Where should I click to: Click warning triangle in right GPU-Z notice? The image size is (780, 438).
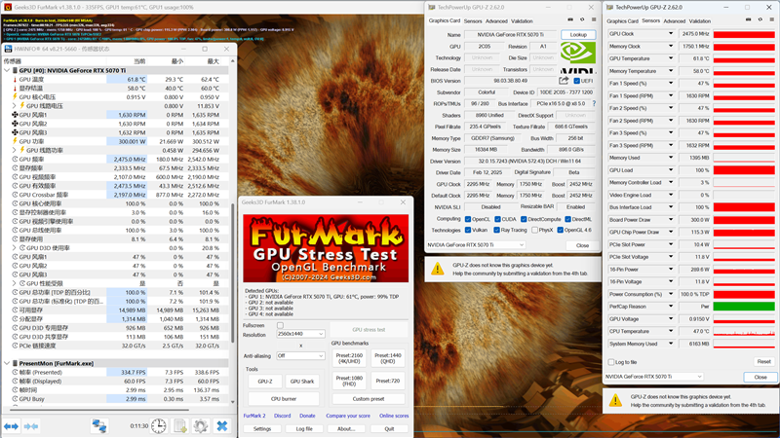point(615,400)
